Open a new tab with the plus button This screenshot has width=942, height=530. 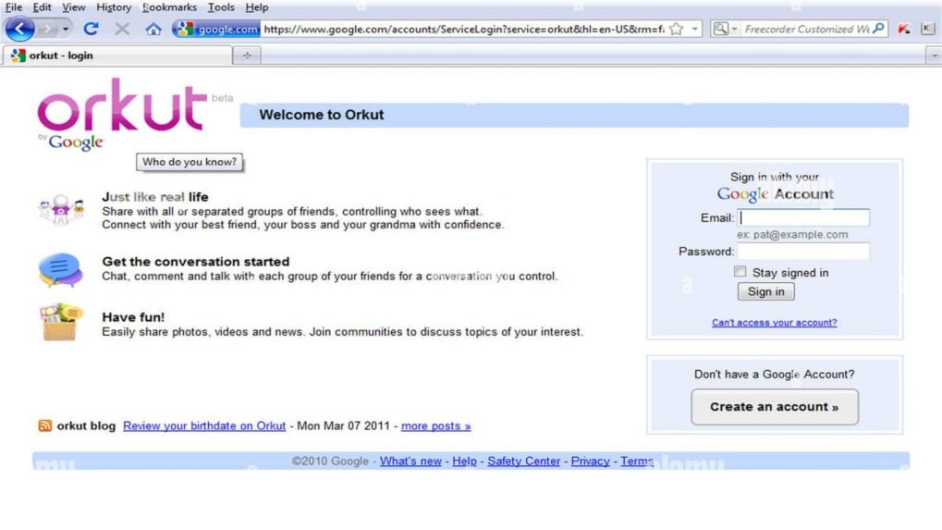point(247,55)
